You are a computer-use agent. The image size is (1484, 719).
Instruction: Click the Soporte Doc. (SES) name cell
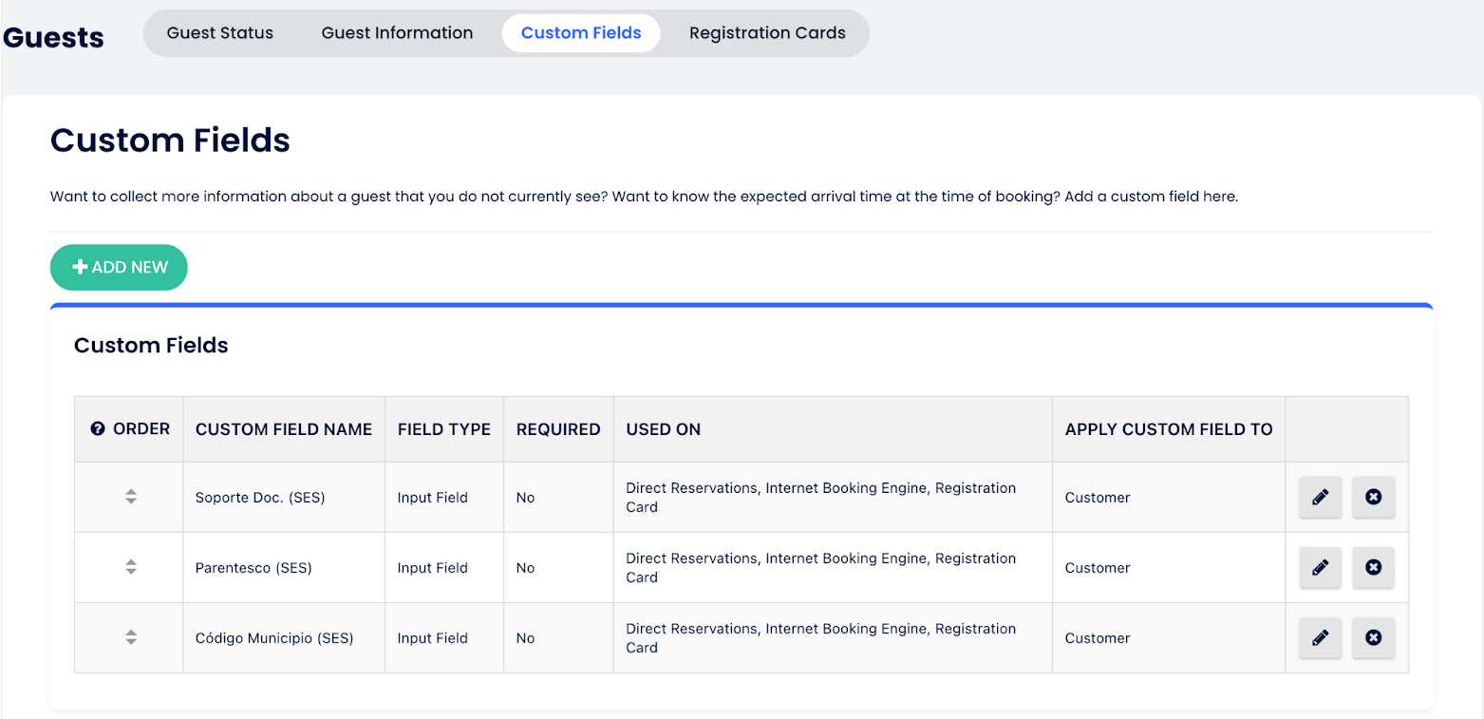tap(260, 498)
